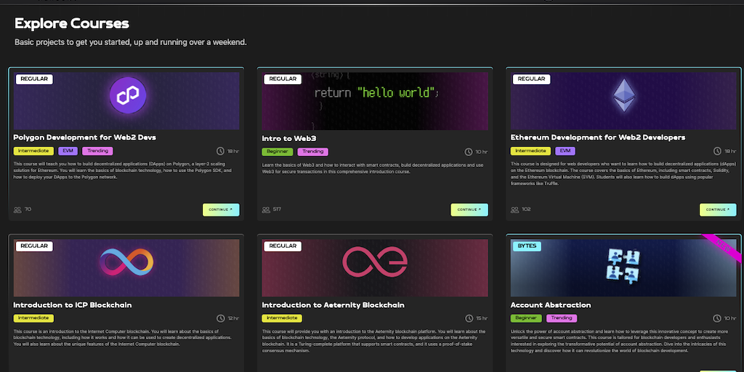Click REGULAR badge on Ethereum course banner
Image resolution: width=744 pixels, height=372 pixels.
click(x=531, y=78)
